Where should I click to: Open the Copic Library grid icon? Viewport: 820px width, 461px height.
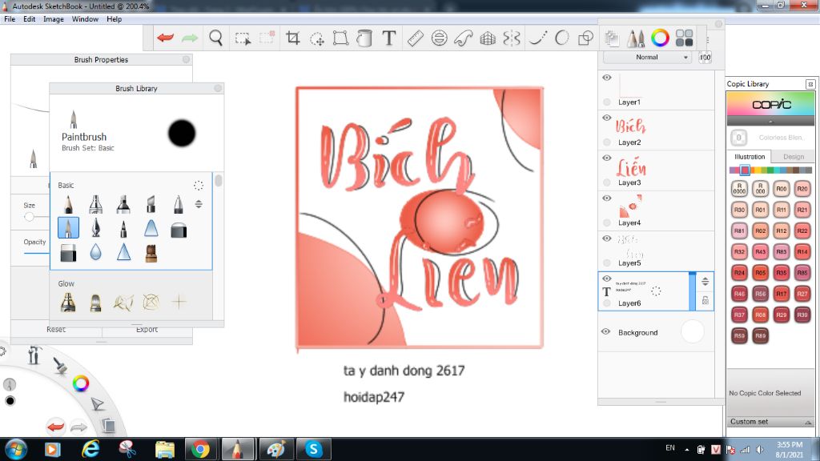684,38
